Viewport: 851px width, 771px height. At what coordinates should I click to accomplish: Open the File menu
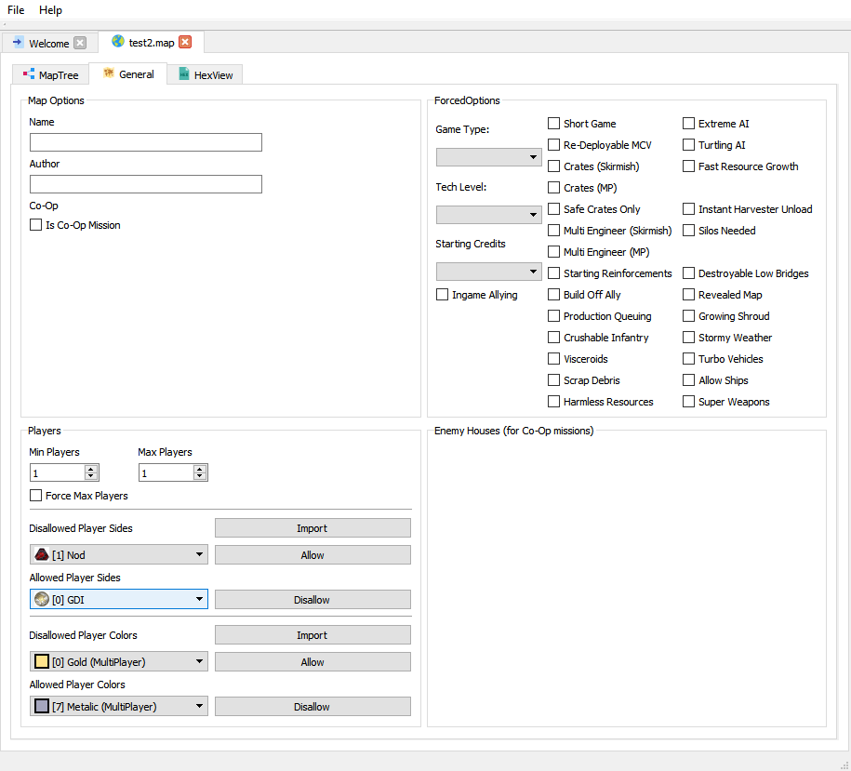16,10
